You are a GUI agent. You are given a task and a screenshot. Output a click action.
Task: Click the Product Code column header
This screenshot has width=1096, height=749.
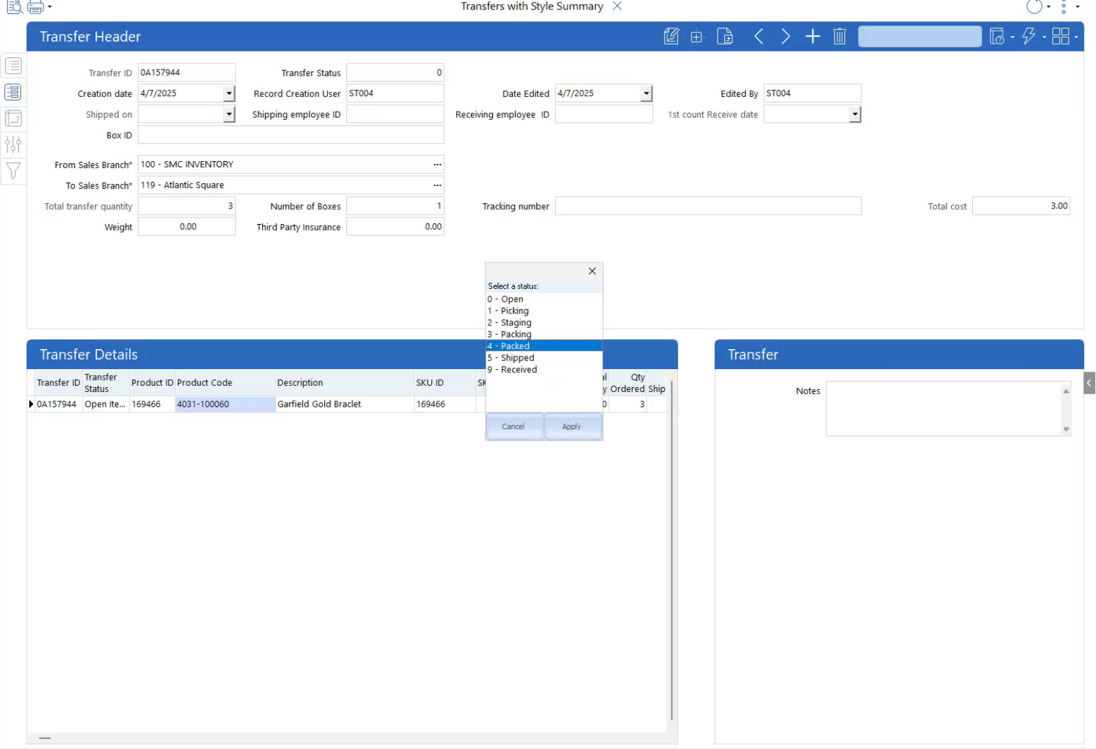tap(225, 383)
